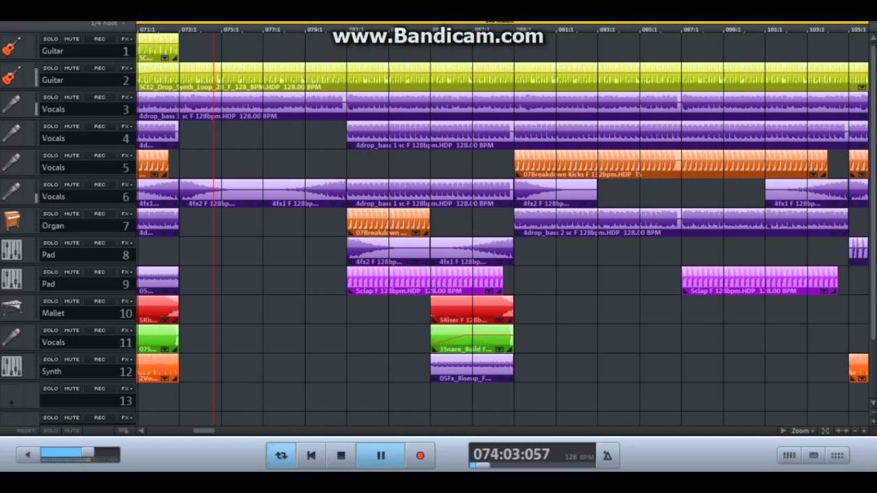Select the Pad keyboard icon on track 9
Screen dimensions: 877x493
pyautogui.click(x=11, y=279)
